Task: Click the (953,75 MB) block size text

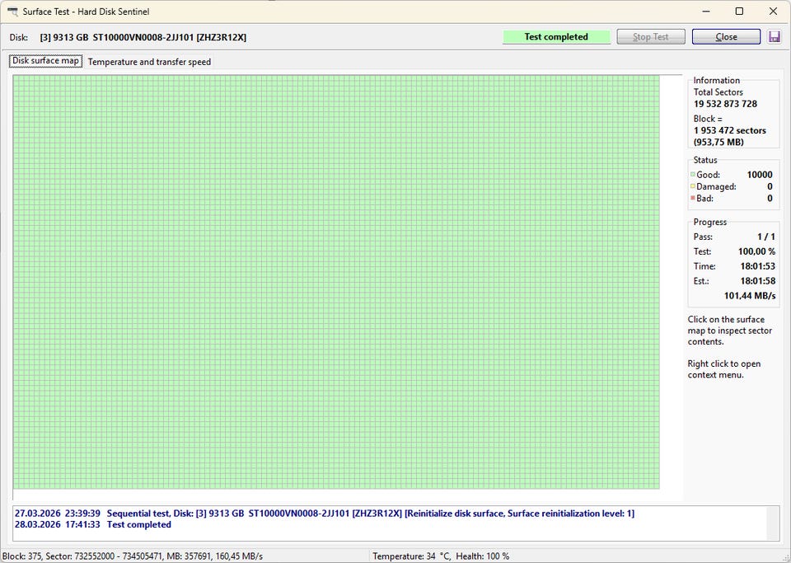Action: (718, 143)
